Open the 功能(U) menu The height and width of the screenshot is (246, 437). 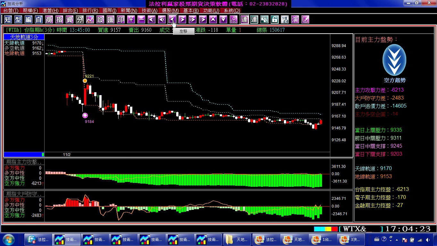(211, 11)
